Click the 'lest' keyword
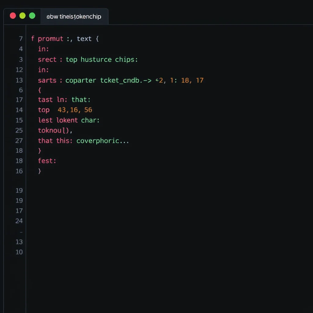 [x=45, y=120]
